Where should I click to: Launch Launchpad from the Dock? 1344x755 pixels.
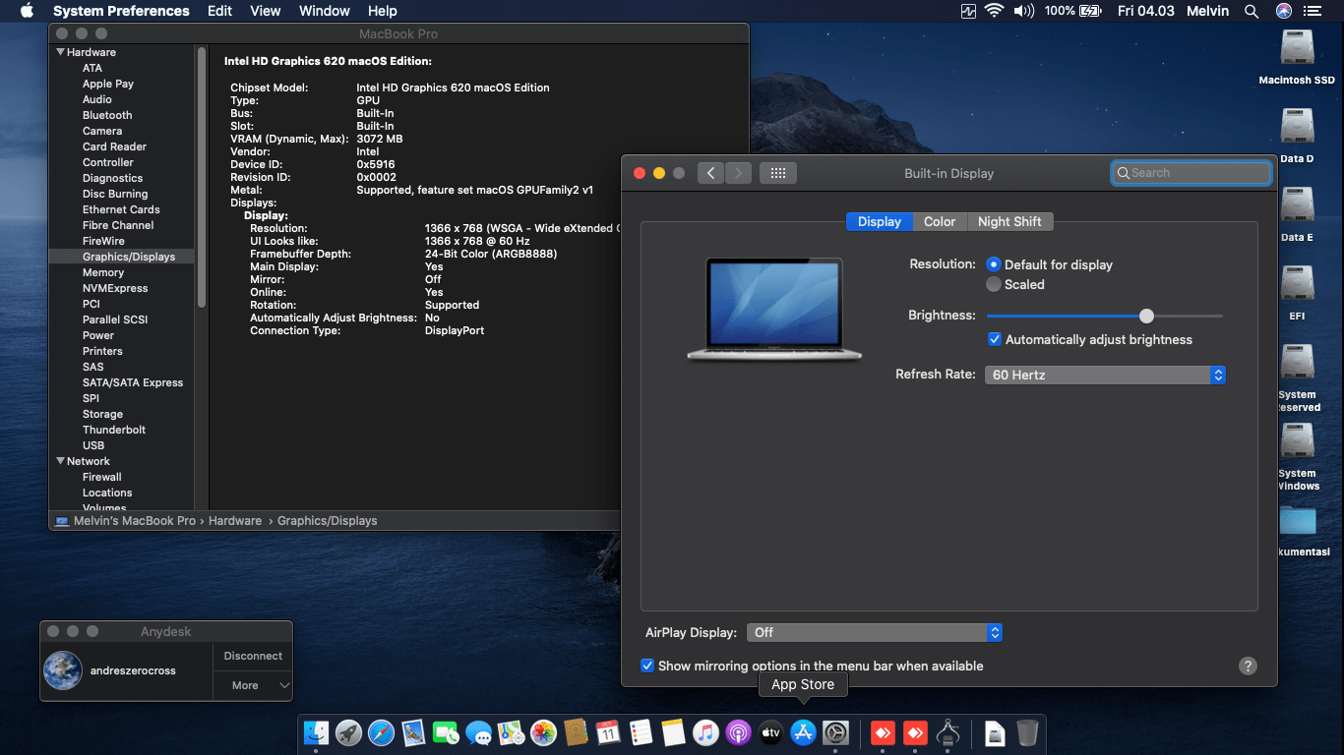pos(348,732)
